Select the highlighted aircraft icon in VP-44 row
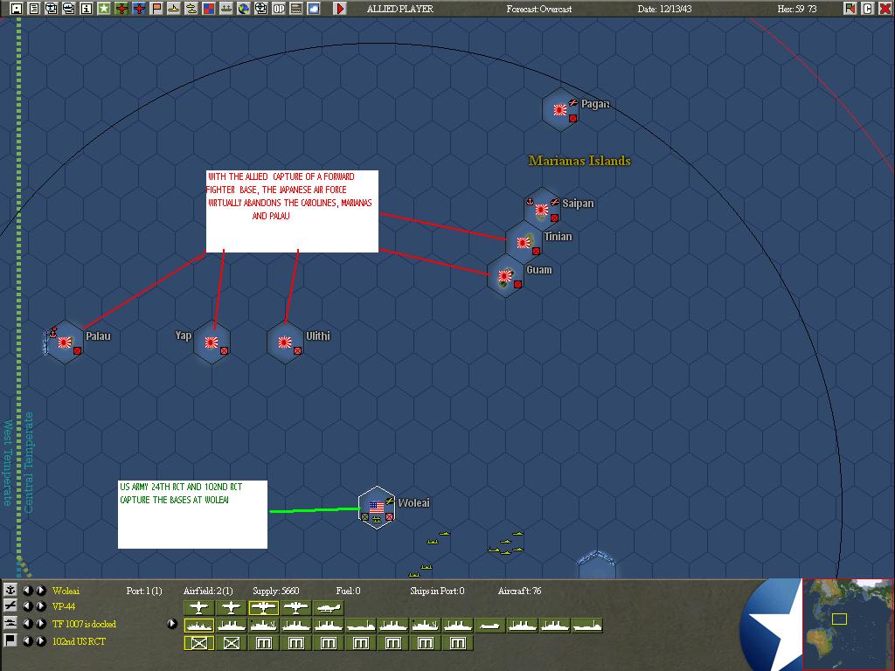 pyautogui.click(x=264, y=608)
